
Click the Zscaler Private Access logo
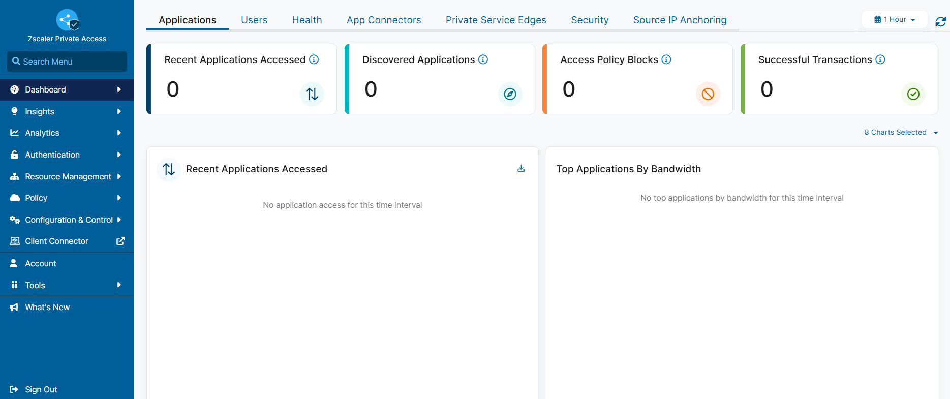click(x=67, y=20)
